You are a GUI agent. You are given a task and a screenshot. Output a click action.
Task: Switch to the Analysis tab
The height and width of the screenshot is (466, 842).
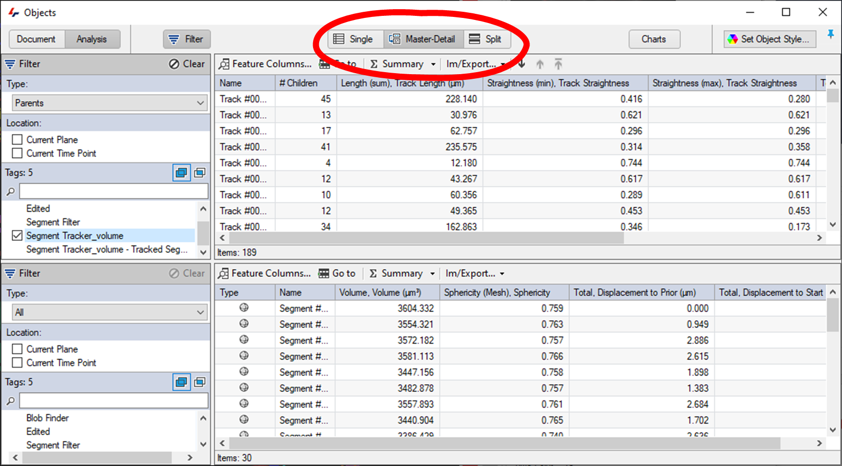(x=92, y=39)
